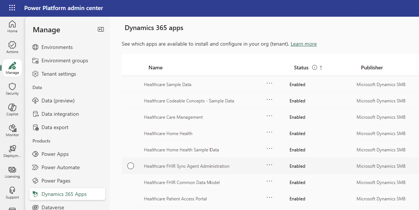Go to Home in the left rail
The image size is (419, 210).
pyautogui.click(x=12, y=26)
